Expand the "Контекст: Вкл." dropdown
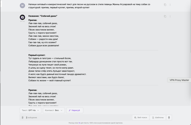 click(x=54, y=110)
